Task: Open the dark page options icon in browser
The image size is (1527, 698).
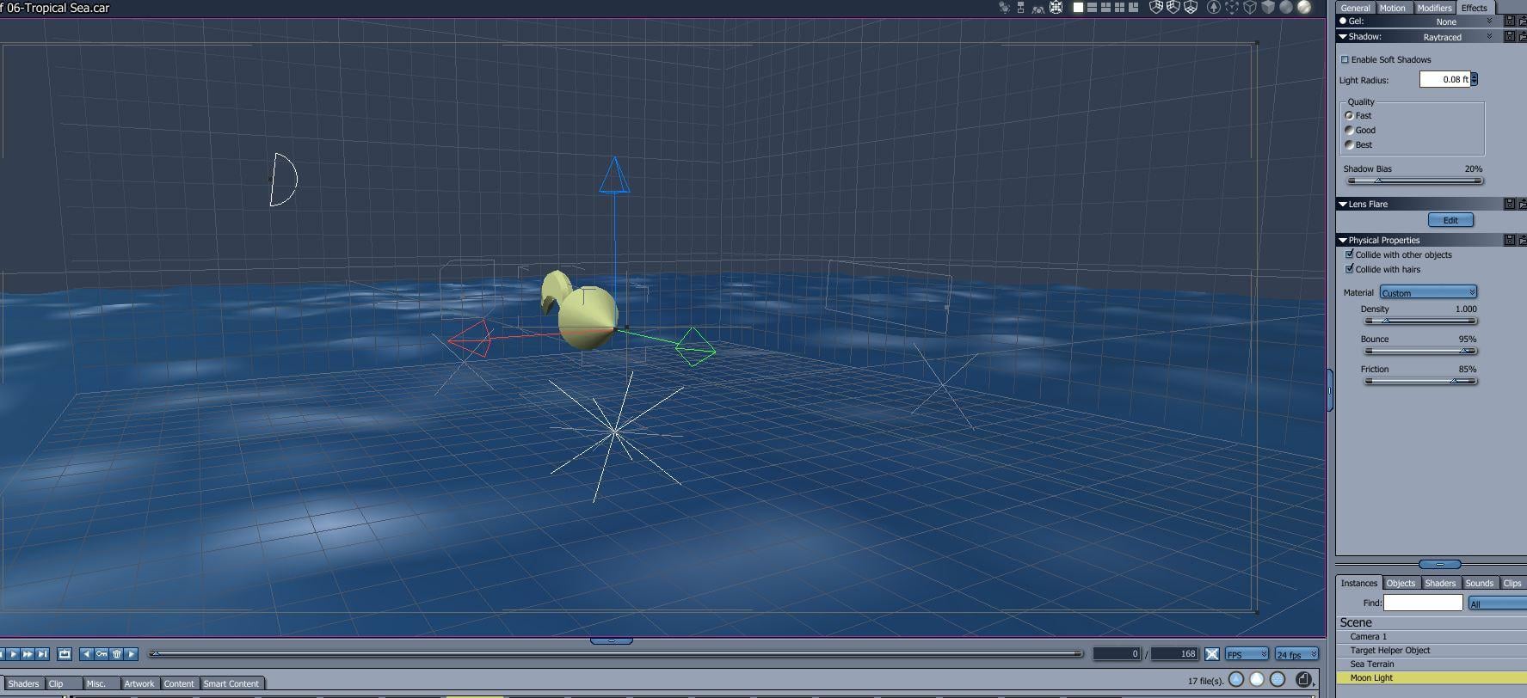Action: click(1304, 679)
